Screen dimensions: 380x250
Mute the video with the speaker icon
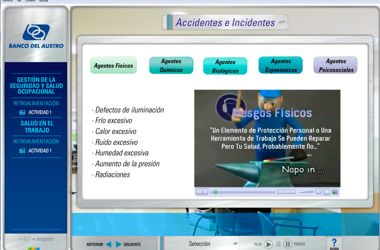point(319,192)
